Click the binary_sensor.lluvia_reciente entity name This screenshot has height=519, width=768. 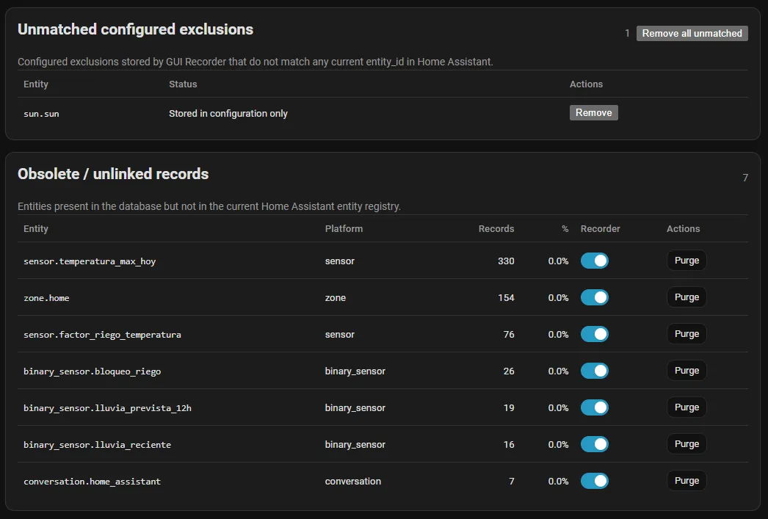pyautogui.click(x=98, y=445)
